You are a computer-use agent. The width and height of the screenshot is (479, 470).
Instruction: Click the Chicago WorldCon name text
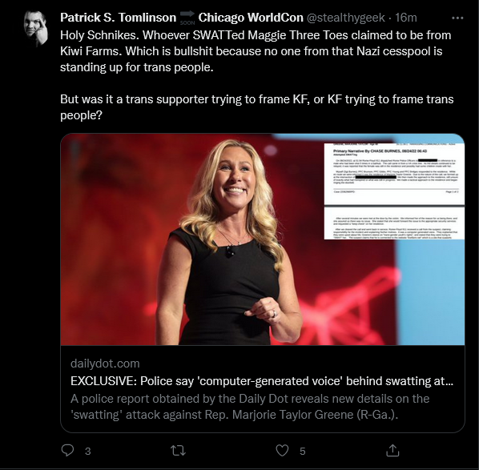[251, 18]
